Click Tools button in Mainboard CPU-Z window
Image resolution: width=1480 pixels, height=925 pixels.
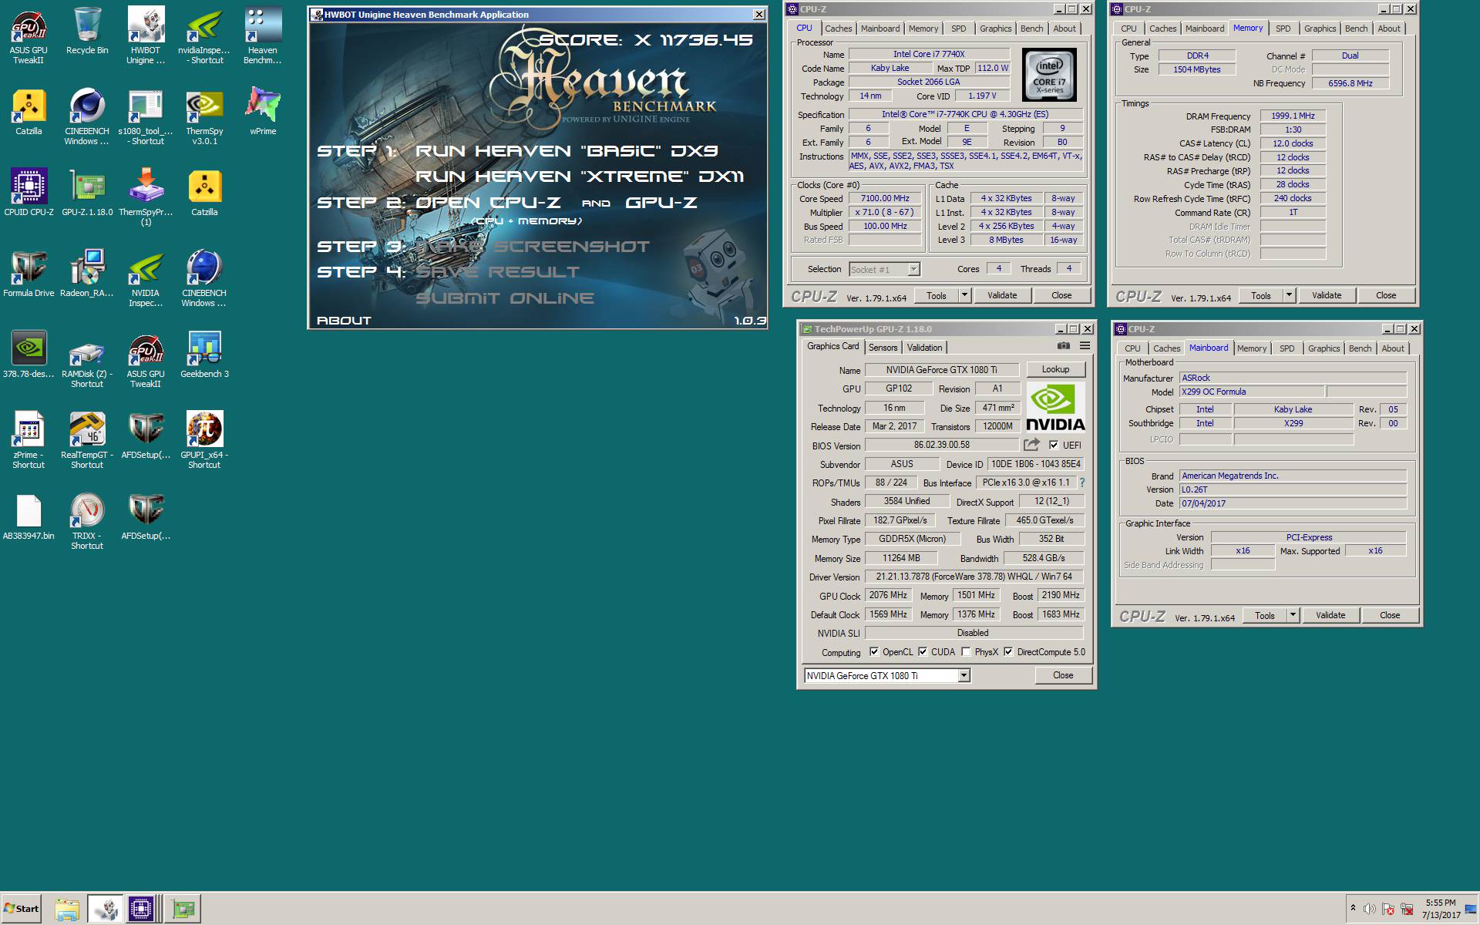point(1264,615)
